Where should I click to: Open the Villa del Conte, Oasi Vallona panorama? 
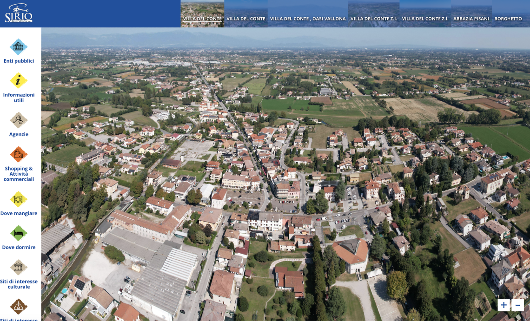pyautogui.click(x=308, y=14)
